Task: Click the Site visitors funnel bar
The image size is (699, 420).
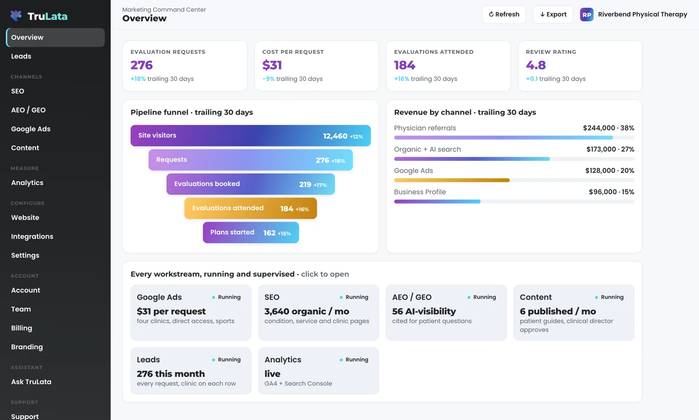Action: tap(251, 136)
